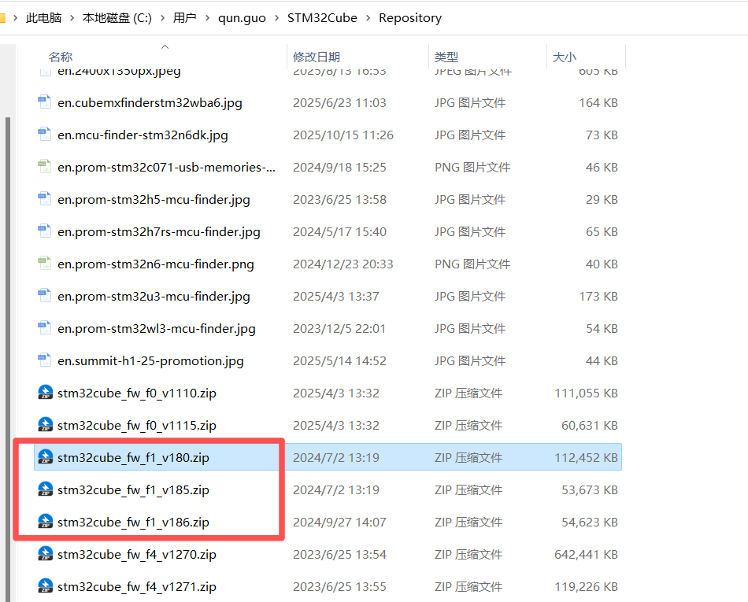Navigate to 此电脑 in the address bar
The width and height of the screenshot is (748, 602).
point(44,18)
